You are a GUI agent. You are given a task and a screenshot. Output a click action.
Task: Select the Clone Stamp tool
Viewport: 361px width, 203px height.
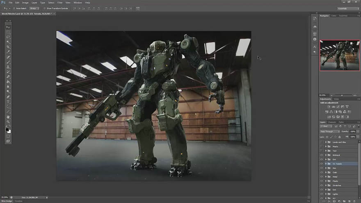tap(8, 67)
